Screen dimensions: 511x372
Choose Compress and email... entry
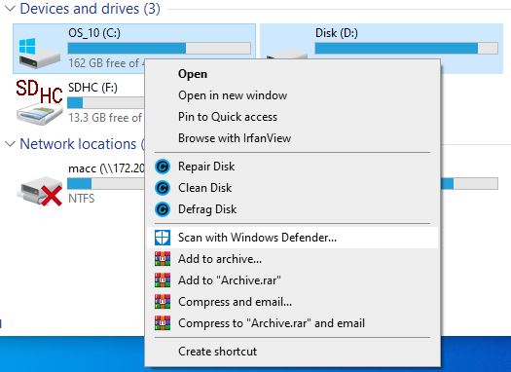coord(292,302)
